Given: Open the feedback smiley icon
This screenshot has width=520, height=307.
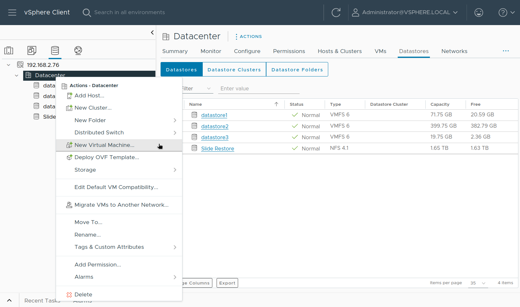Looking at the screenshot, I should pos(479,13).
